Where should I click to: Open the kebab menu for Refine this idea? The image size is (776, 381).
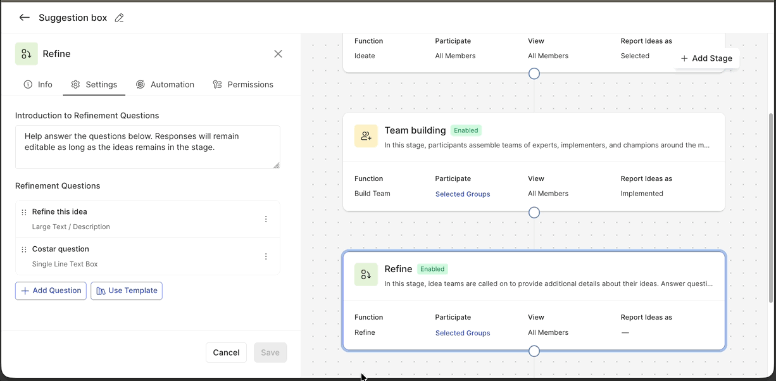coord(266,218)
